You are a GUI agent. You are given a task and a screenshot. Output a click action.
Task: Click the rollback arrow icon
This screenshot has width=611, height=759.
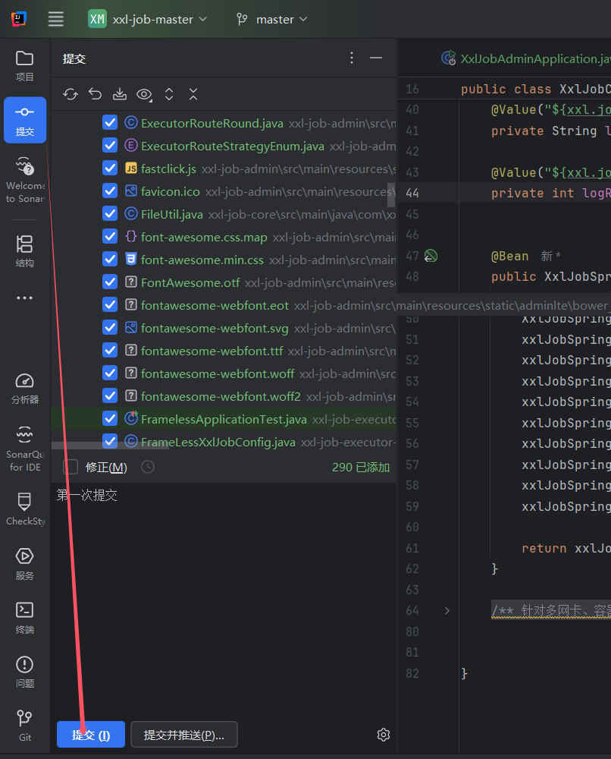tap(95, 94)
